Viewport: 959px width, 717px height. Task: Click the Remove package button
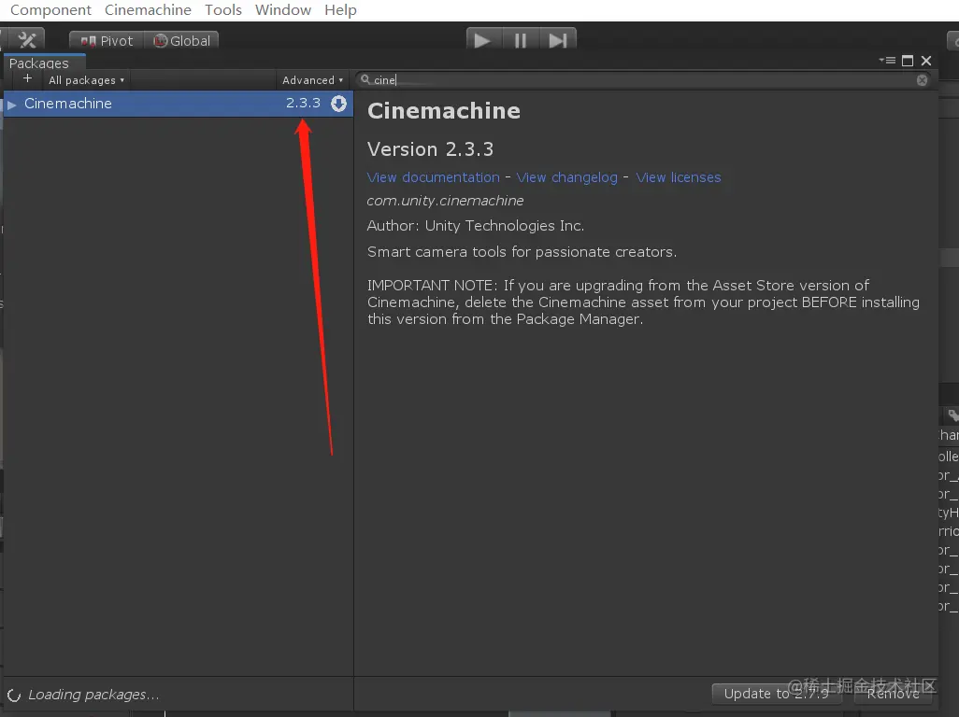point(893,694)
